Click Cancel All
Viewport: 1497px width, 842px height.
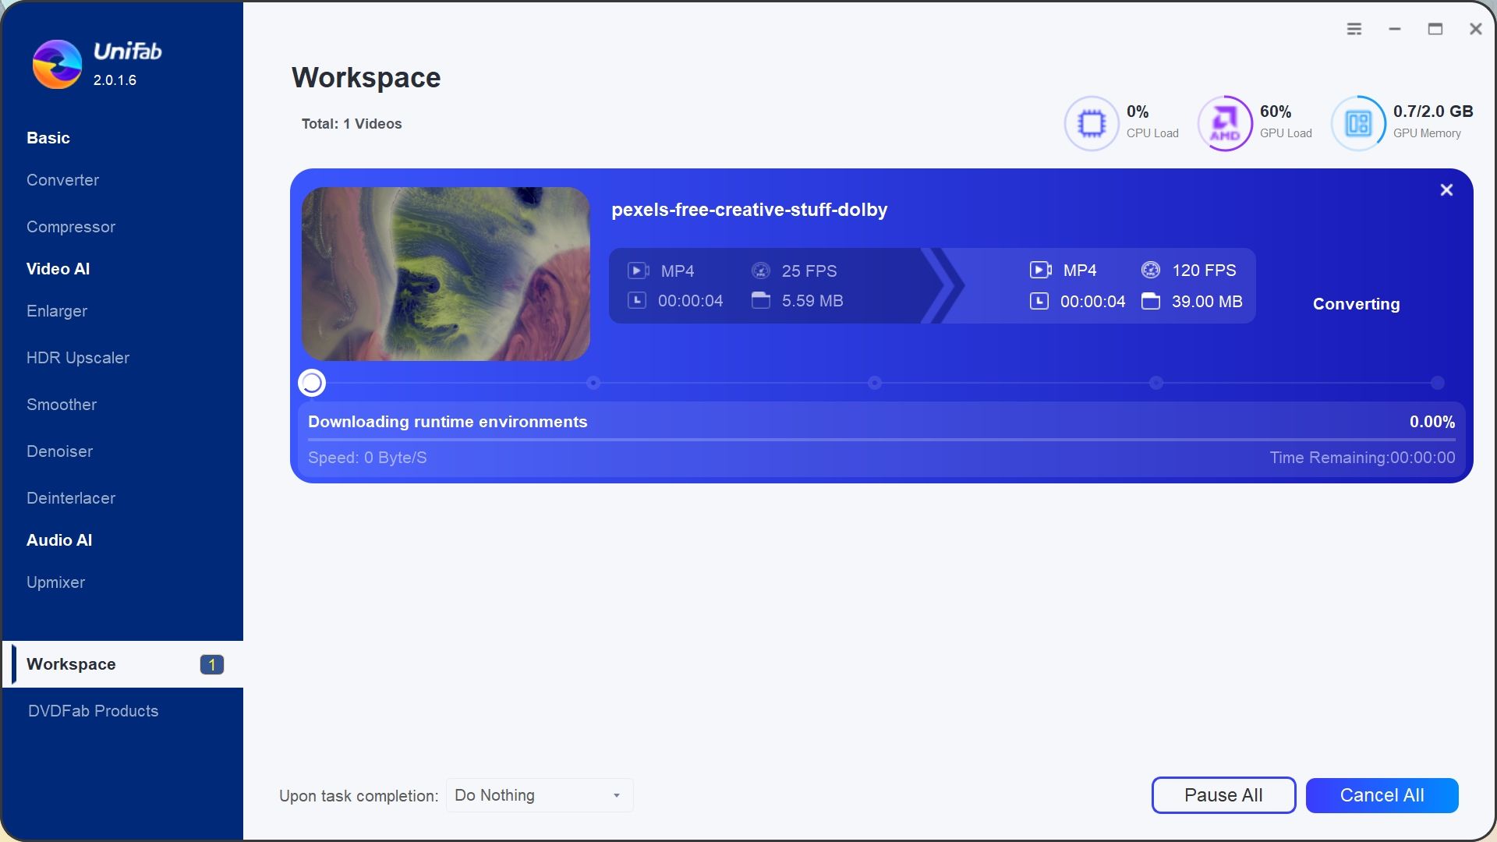click(x=1382, y=795)
